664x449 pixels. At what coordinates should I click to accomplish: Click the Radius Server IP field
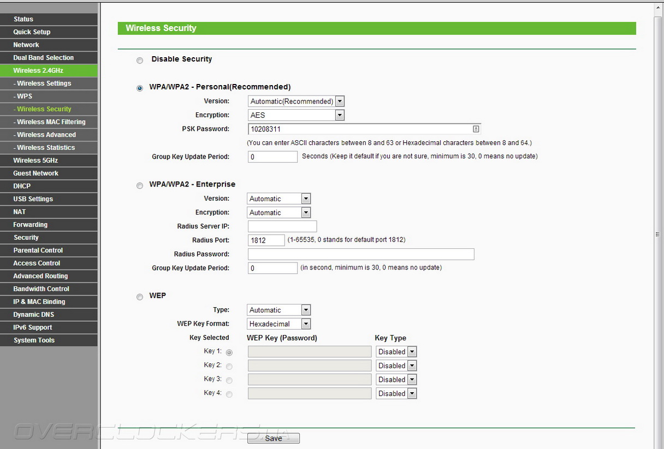point(282,226)
